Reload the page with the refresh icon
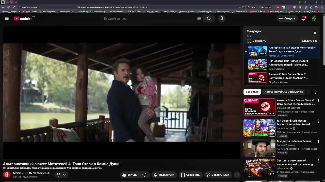The height and width of the screenshot is (182, 325). point(14,7)
